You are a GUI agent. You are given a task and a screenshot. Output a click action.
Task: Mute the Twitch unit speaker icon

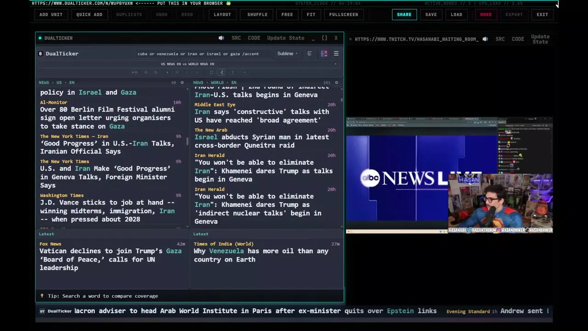(x=485, y=39)
